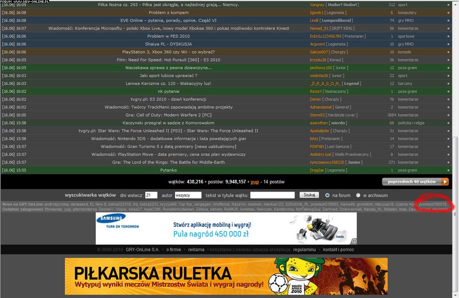The width and height of the screenshot is (459, 298).
Task: Click the 'polityka i religia' category label
Action: (x=411, y=123)
